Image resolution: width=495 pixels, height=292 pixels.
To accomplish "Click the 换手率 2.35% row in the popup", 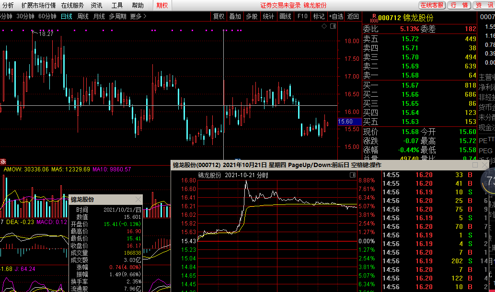I will tap(106, 281).
